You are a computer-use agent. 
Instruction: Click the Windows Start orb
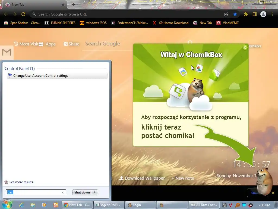tap(7, 205)
